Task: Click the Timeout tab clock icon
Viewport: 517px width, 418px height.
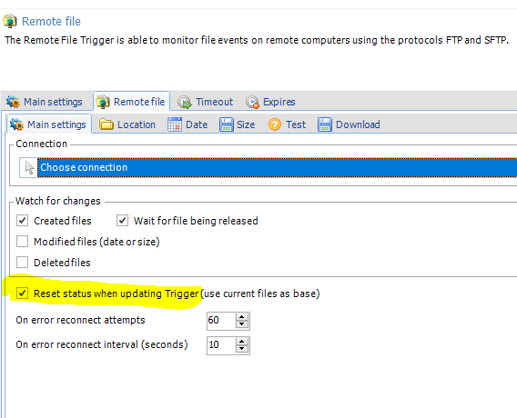Action: pos(185,102)
